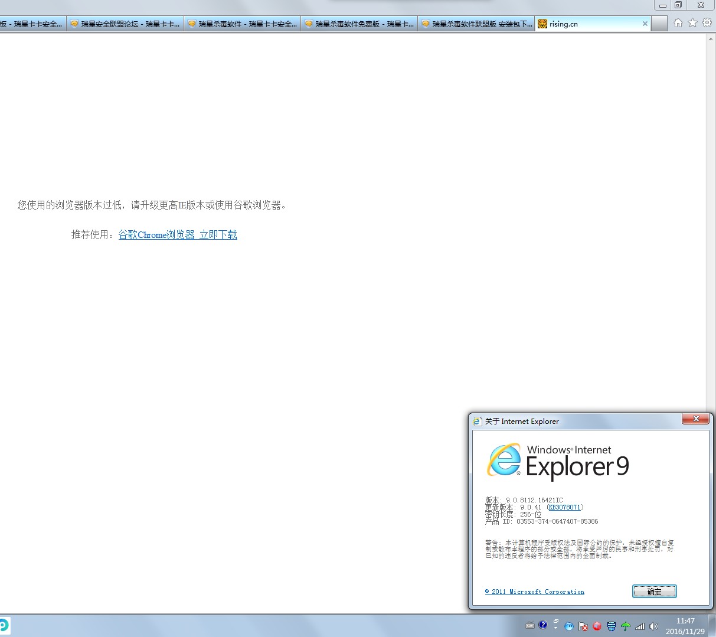Open the Action Center flag tray icon
This screenshot has height=637, width=716.
tap(583, 626)
